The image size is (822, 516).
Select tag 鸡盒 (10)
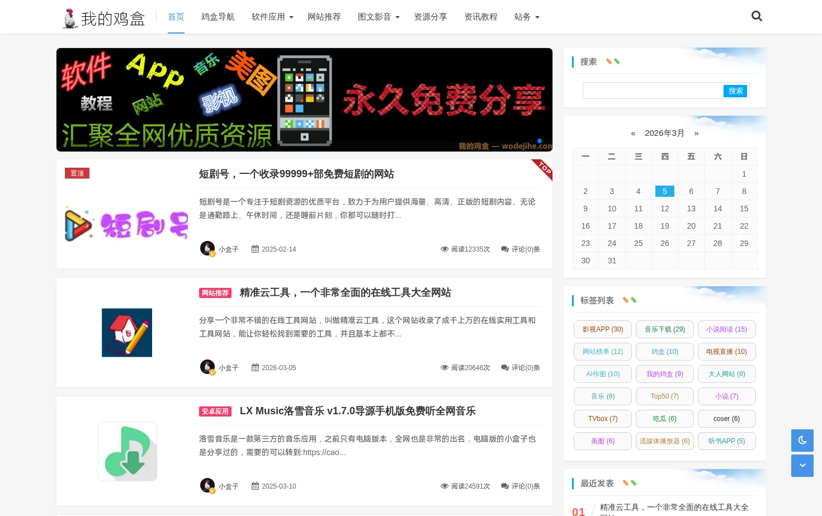tap(665, 352)
